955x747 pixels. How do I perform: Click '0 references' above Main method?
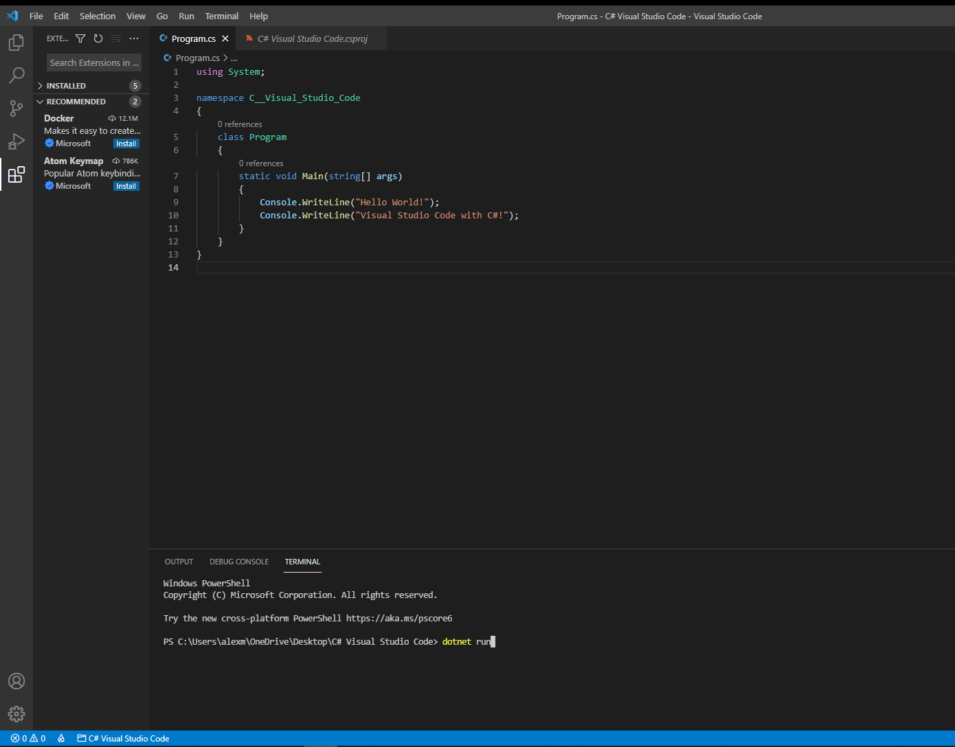261,163
